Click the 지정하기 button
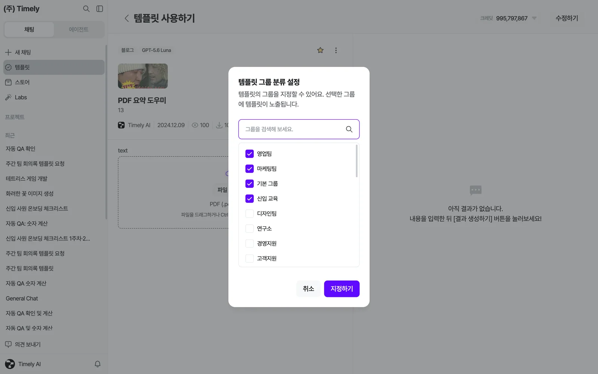 [x=342, y=289]
